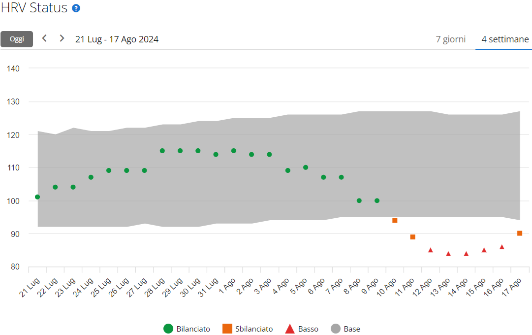Click the Oggi button

coord(17,39)
